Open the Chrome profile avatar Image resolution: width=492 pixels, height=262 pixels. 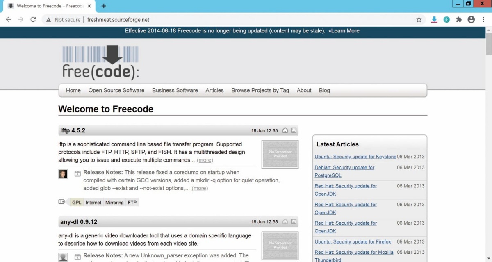pyautogui.click(x=471, y=19)
